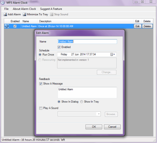This screenshot has height=143, width=157.
Task: Select the Reoccuring radio button
Action: [40, 60]
